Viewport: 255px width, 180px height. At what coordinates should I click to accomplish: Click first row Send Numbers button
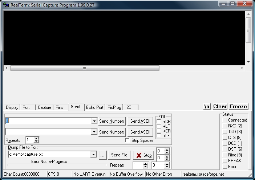(112, 121)
